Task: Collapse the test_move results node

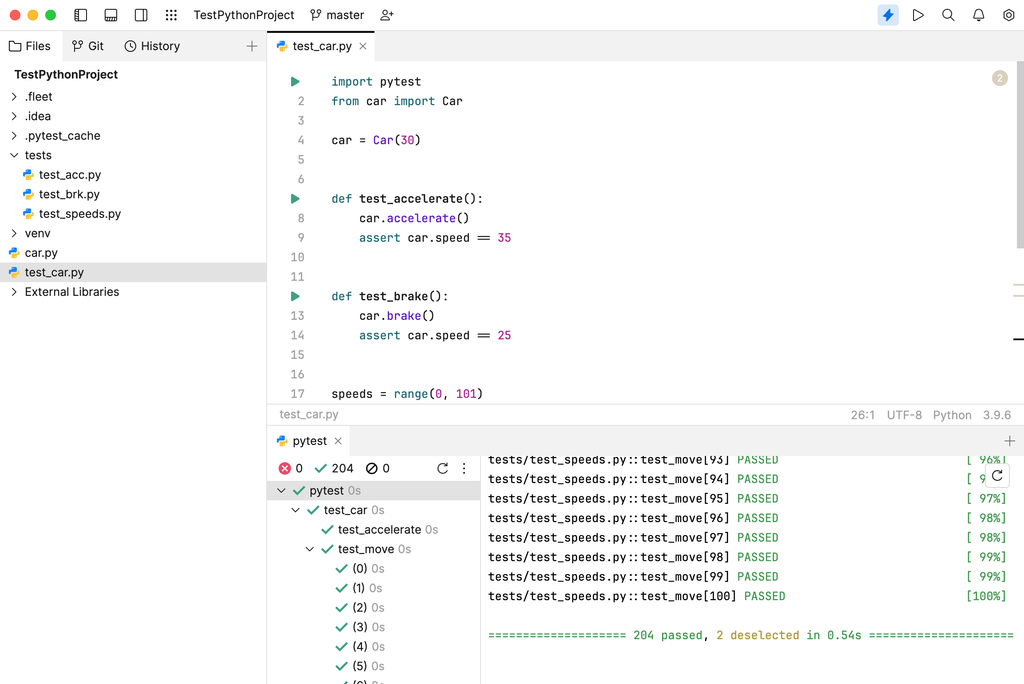Action: coord(310,549)
